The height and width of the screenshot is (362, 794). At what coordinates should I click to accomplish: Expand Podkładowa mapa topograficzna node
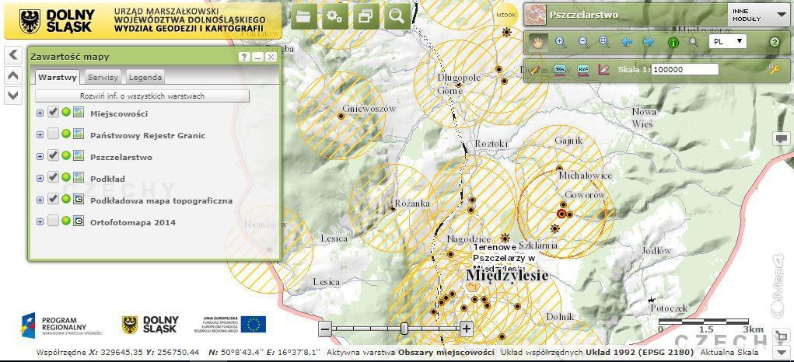click(x=40, y=200)
